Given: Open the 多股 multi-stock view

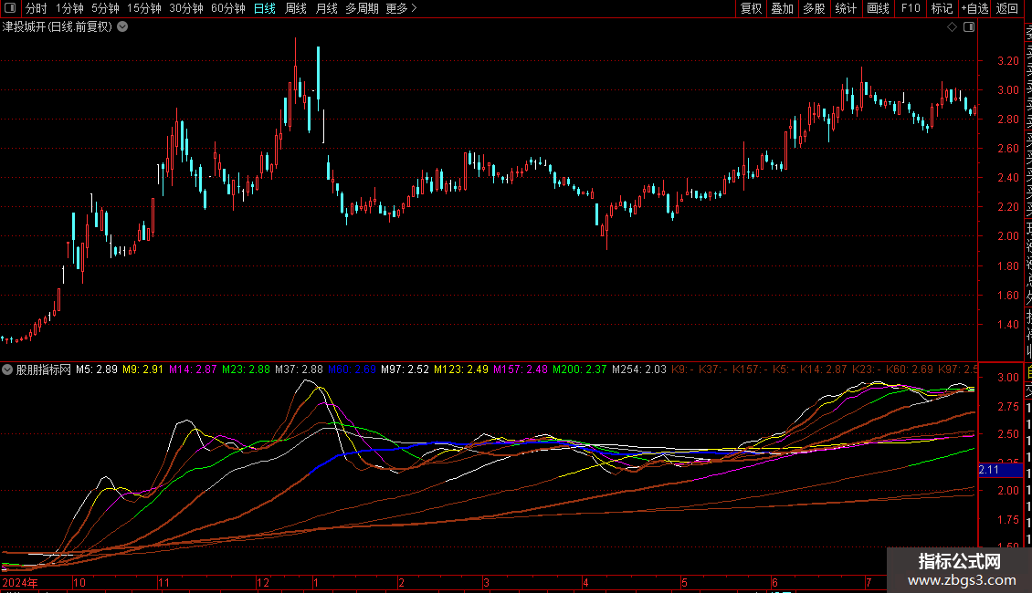Looking at the screenshot, I should 814,8.
